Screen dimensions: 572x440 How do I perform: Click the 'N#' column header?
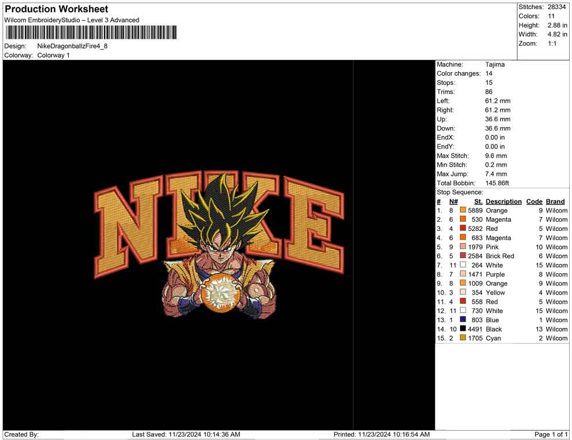click(454, 201)
